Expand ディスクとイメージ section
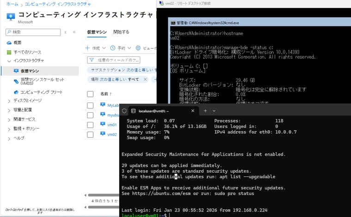The height and width of the screenshot is (217, 351). click(x=9, y=101)
